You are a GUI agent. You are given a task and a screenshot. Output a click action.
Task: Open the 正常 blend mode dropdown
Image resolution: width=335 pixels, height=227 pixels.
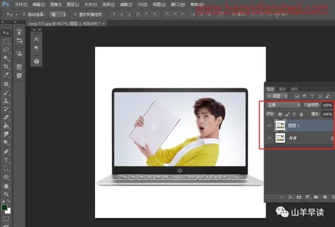[x=283, y=105]
